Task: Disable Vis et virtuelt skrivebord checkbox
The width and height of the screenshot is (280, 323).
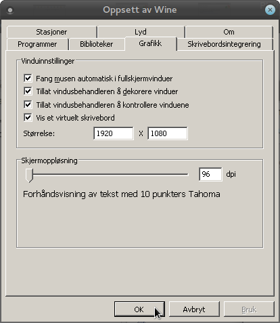Action: 28,118
